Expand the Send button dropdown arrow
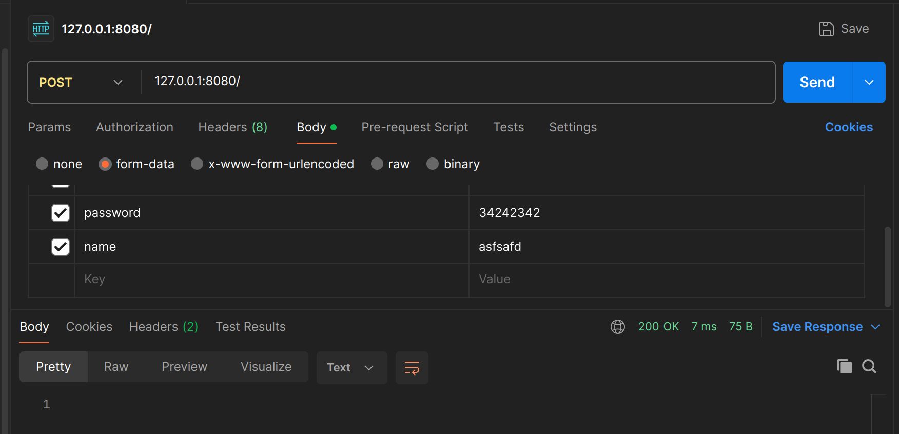The height and width of the screenshot is (434, 899). click(869, 82)
